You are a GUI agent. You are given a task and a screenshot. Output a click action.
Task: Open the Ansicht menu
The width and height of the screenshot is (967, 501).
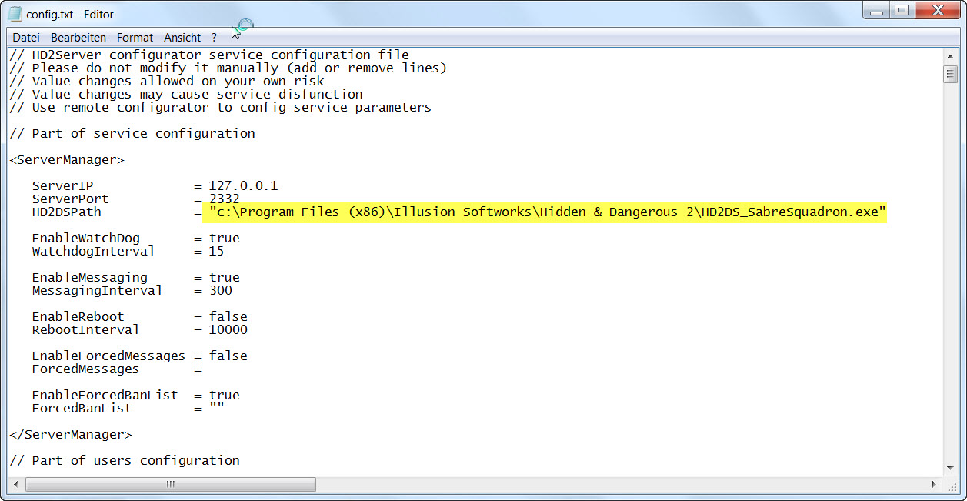pyautogui.click(x=182, y=38)
